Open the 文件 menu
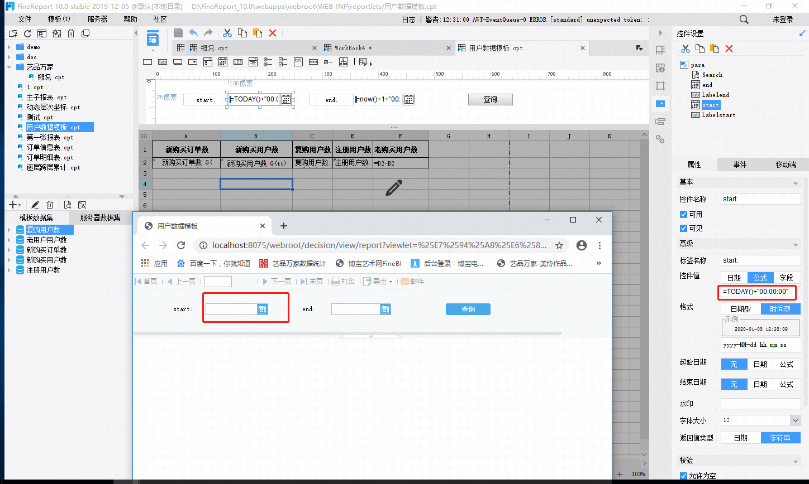This screenshot has height=484, width=809. [x=25, y=19]
